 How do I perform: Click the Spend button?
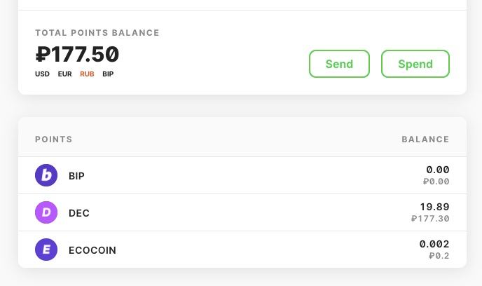click(415, 64)
